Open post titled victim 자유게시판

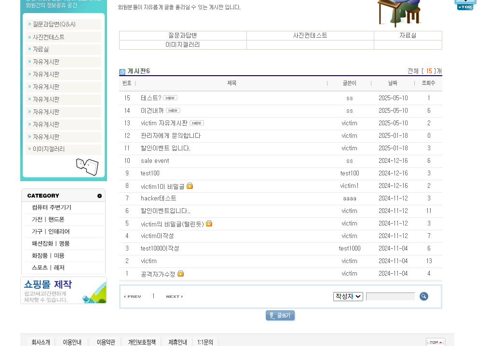(164, 123)
